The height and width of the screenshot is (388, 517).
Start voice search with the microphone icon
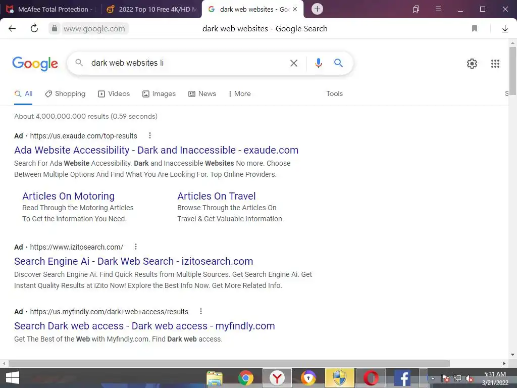318,63
